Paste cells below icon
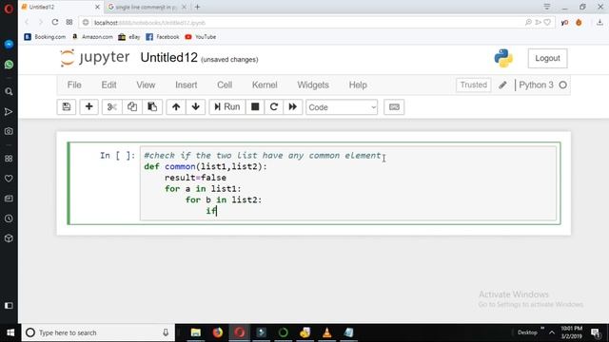Viewport: 609px width, 342px height. click(152, 107)
